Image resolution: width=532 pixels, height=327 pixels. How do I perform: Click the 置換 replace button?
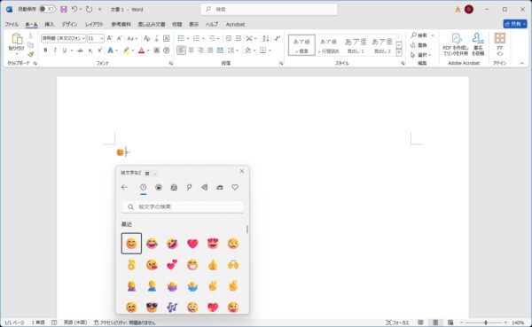tap(419, 45)
